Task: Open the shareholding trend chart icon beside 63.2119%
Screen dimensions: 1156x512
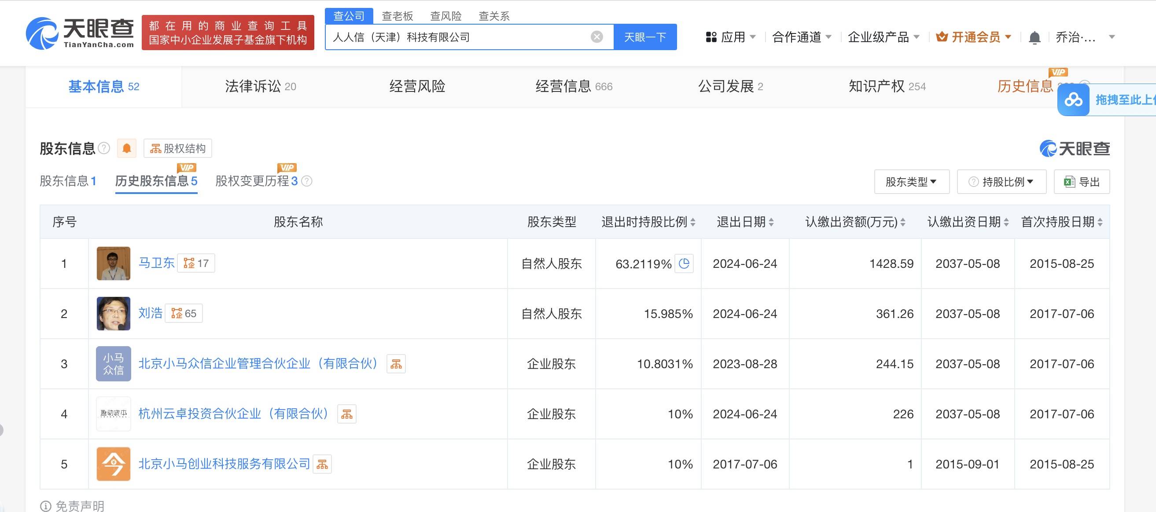Action: [x=684, y=263]
